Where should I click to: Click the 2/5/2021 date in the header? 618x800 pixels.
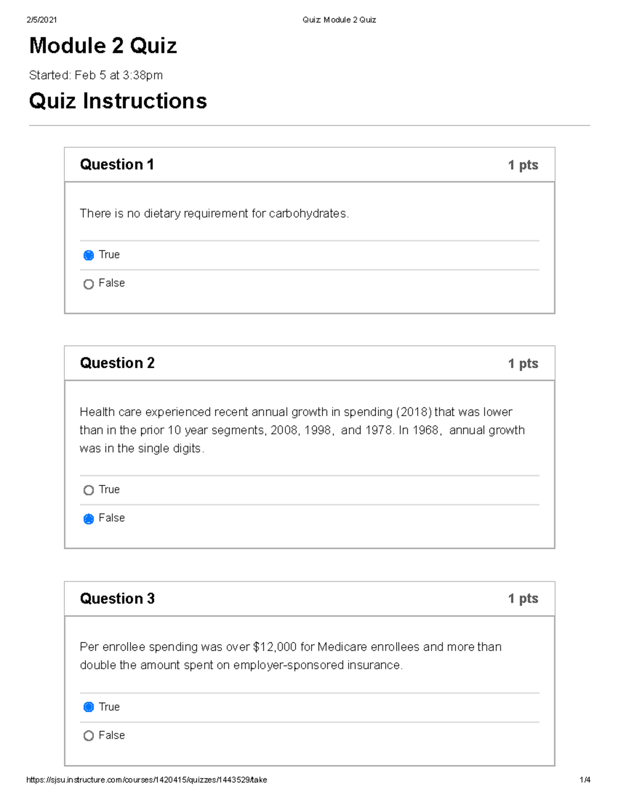pos(42,20)
